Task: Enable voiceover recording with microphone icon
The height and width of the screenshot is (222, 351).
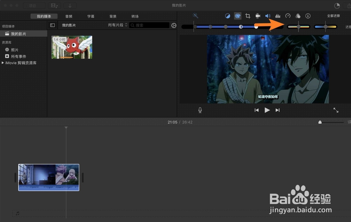Action: pyautogui.click(x=200, y=110)
